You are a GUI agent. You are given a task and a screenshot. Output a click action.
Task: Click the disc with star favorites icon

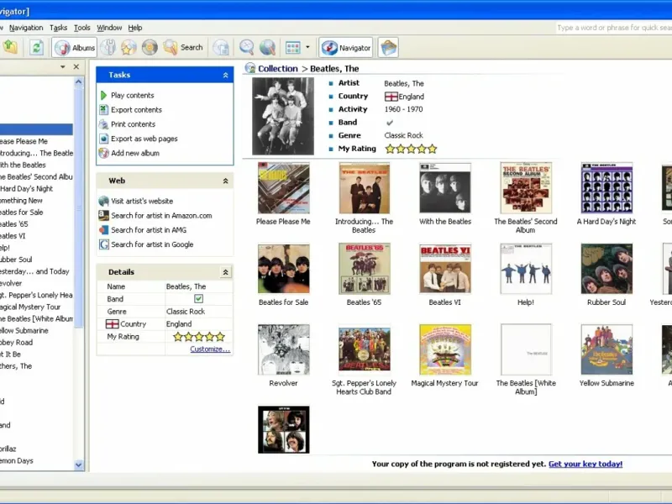[129, 47]
